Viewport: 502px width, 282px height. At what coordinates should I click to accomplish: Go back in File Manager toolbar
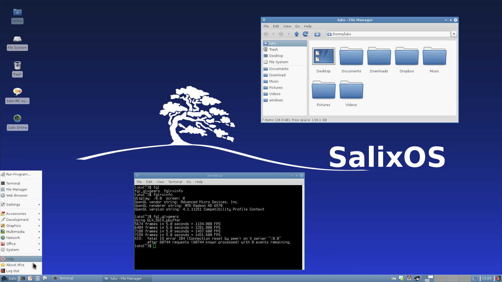tap(266, 34)
